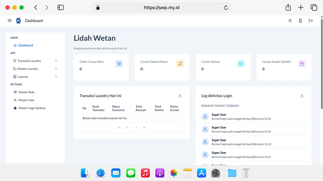Image resolution: width=323 pixels, height=181 pixels.
Task: Click the Lidah Wetan outlet heading
Action: [x=95, y=38]
